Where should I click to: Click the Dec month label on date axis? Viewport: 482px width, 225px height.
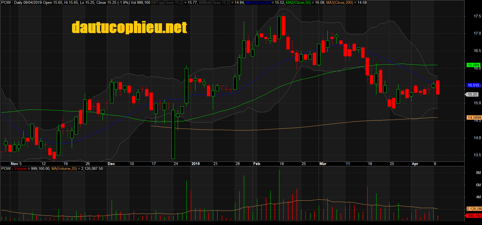tap(111, 164)
